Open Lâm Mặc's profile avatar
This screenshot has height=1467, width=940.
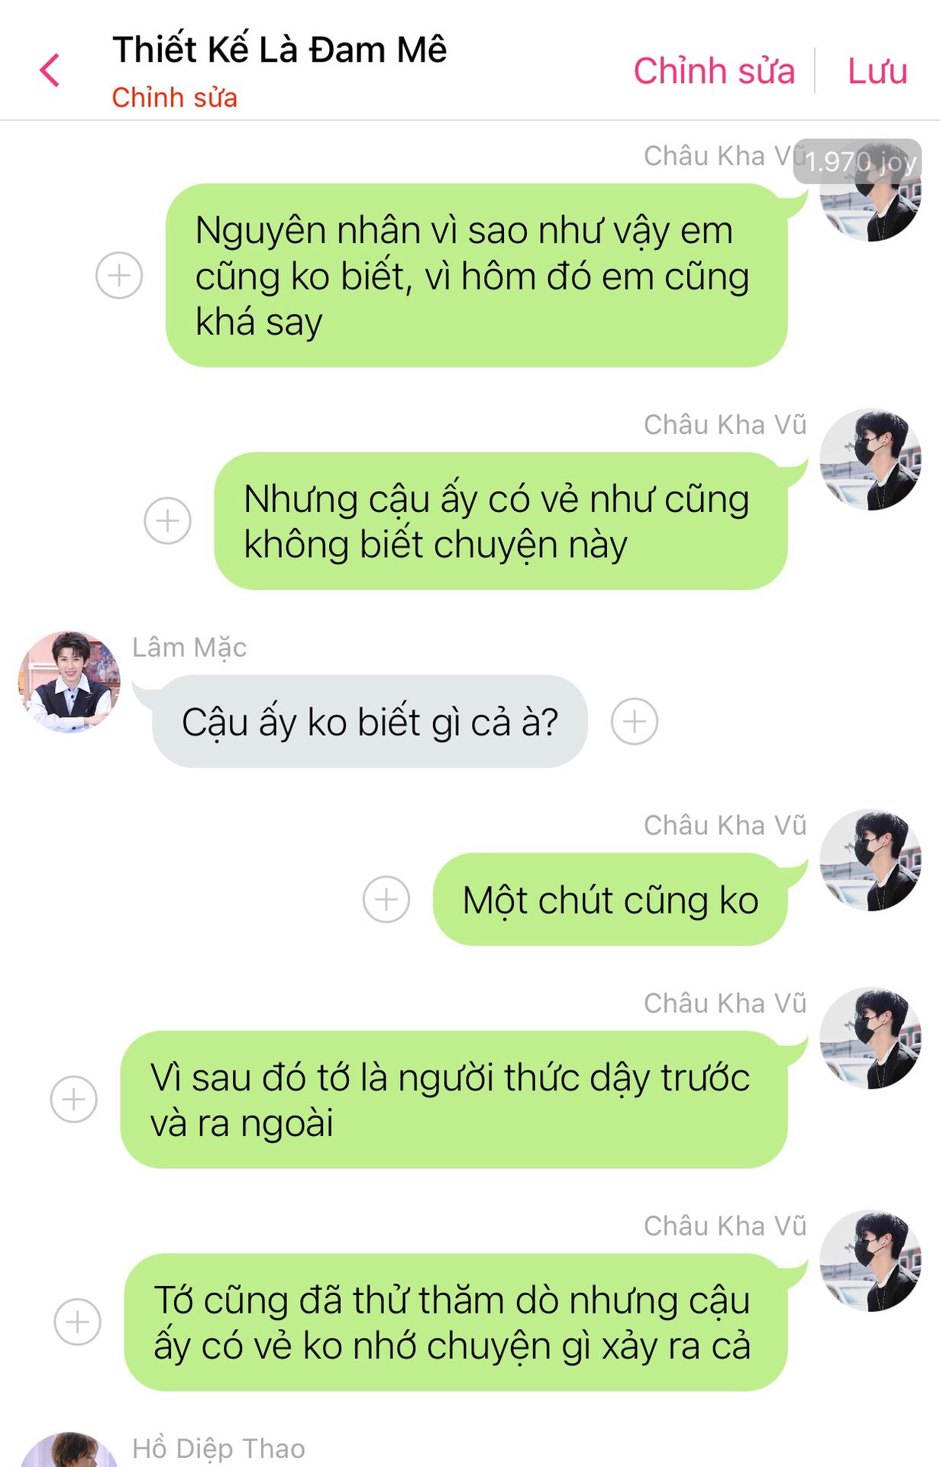(x=69, y=682)
